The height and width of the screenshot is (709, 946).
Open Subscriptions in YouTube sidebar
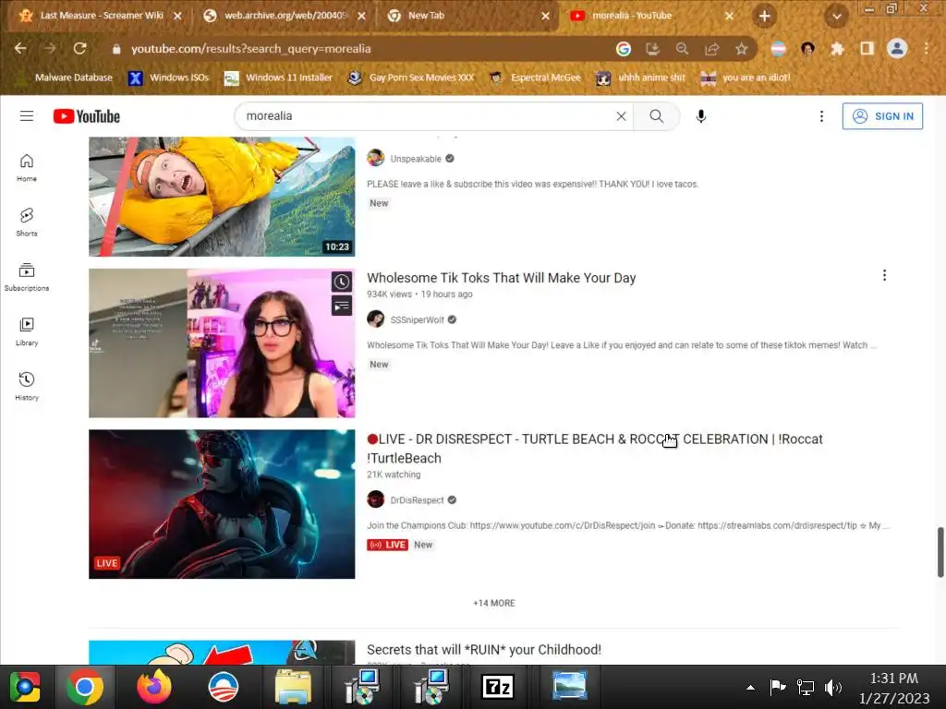pos(27,277)
